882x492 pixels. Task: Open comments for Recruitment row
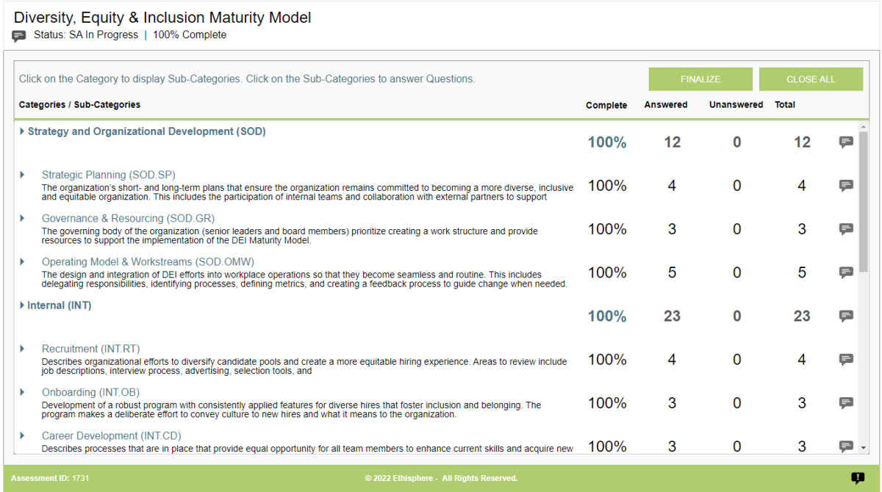tap(846, 360)
